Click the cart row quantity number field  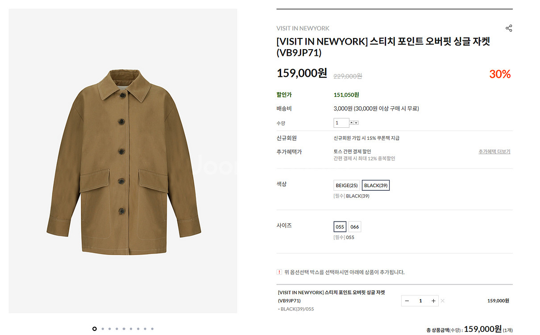[x=420, y=301]
